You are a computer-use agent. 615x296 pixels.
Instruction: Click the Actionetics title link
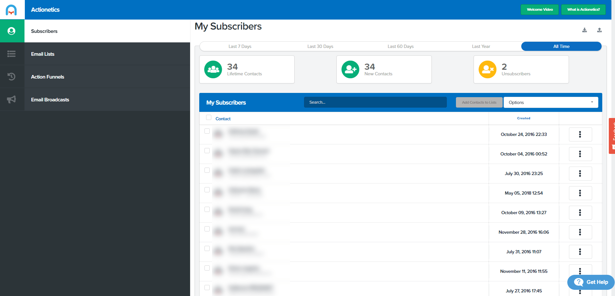click(45, 10)
